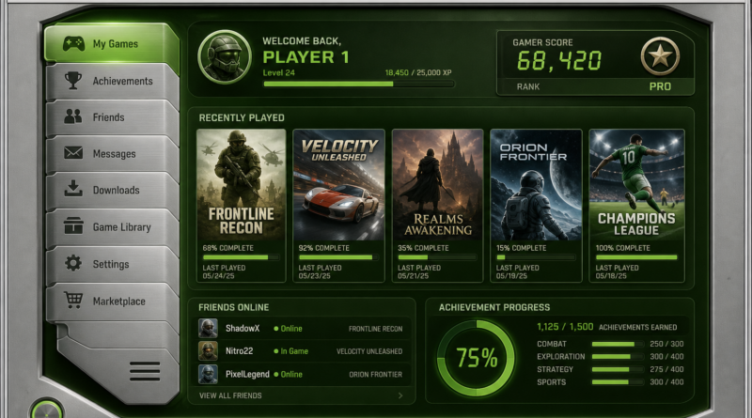
Task: Click the envelope icon beside Messages
Action: (73, 153)
